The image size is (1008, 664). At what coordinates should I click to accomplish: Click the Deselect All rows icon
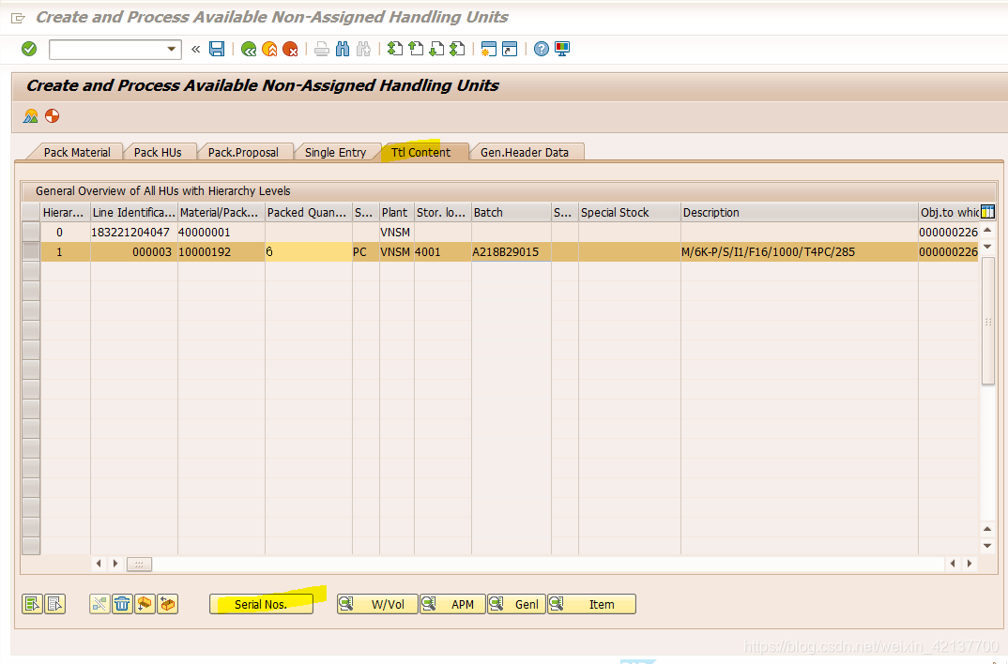(55, 604)
